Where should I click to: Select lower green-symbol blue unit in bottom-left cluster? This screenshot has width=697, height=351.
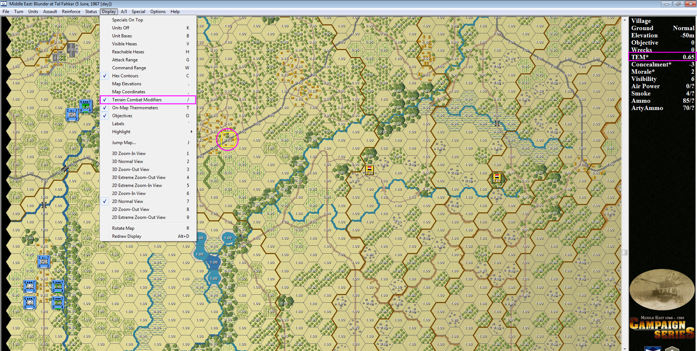click(58, 303)
